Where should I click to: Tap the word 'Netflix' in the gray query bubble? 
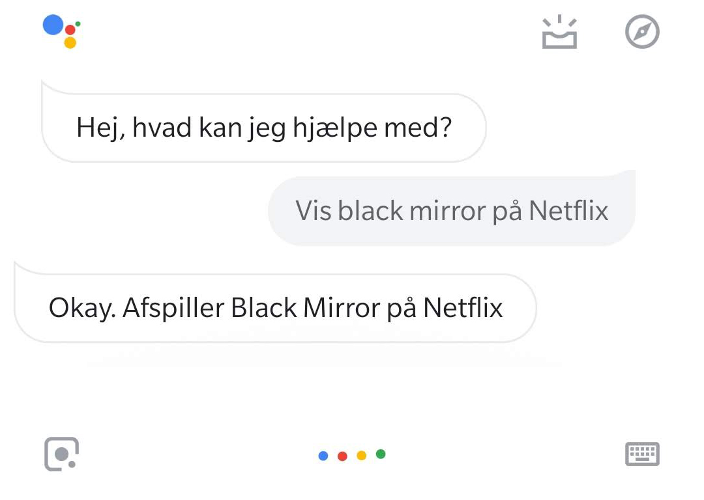point(568,210)
